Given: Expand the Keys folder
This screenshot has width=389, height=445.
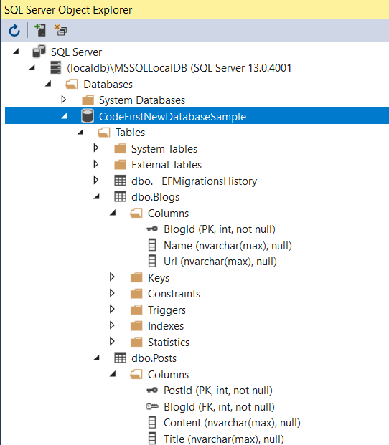Looking at the screenshot, I should (112, 277).
